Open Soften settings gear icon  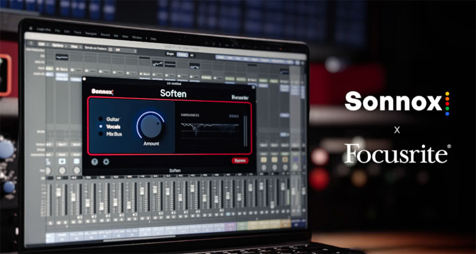tap(106, 162)
